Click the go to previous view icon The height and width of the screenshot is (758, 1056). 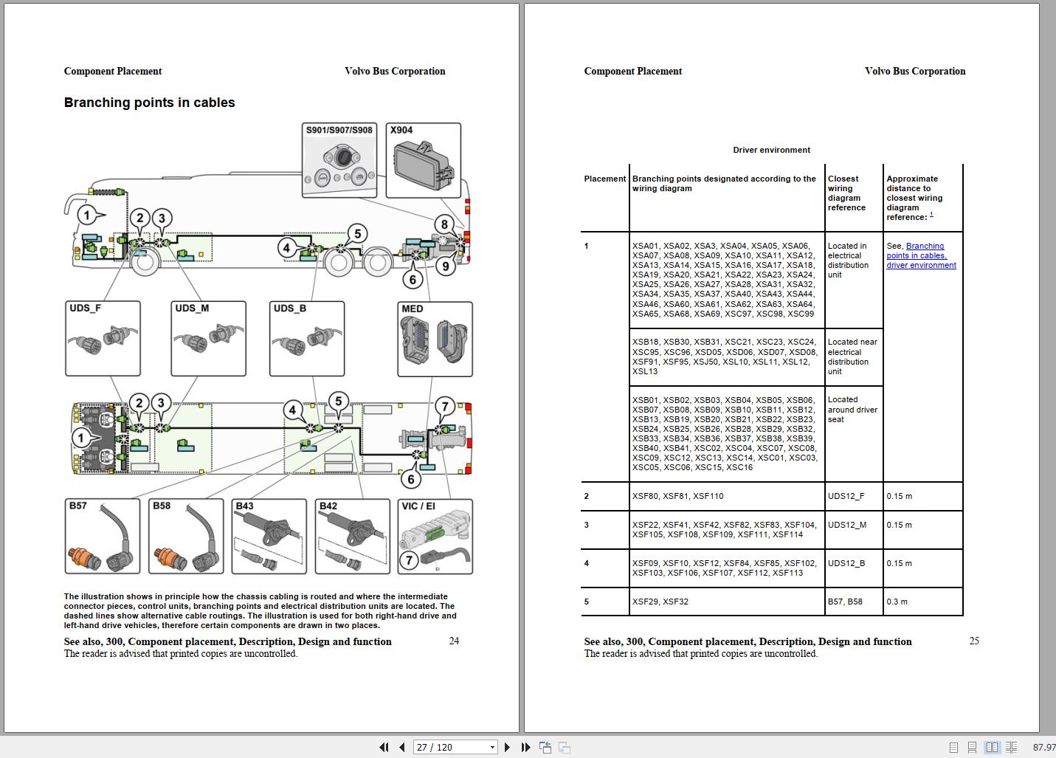pos(545,747)
